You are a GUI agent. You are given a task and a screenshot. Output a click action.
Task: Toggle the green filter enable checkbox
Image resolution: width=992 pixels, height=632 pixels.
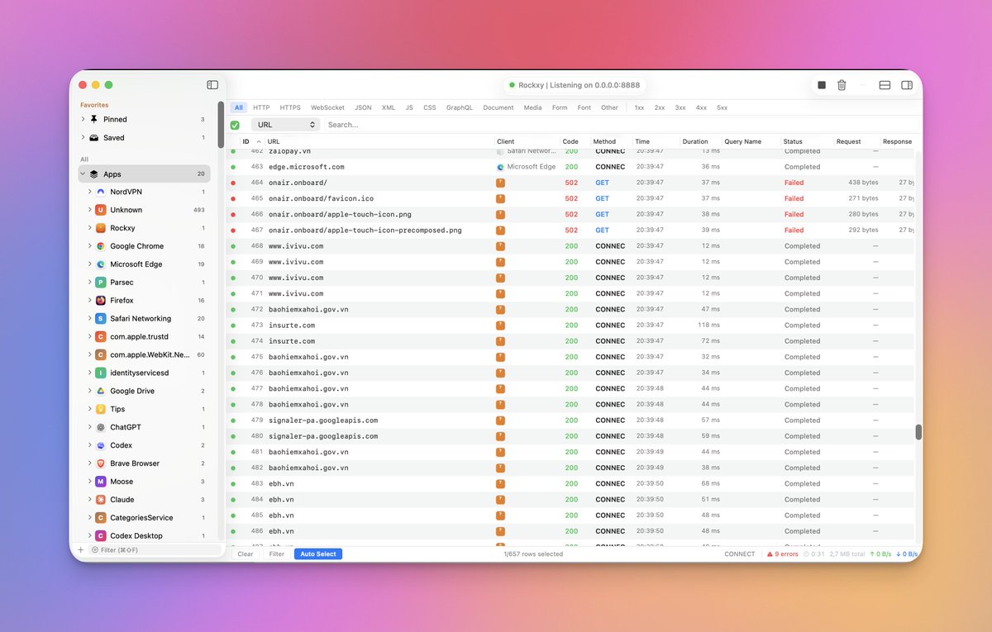coord(235,125)
